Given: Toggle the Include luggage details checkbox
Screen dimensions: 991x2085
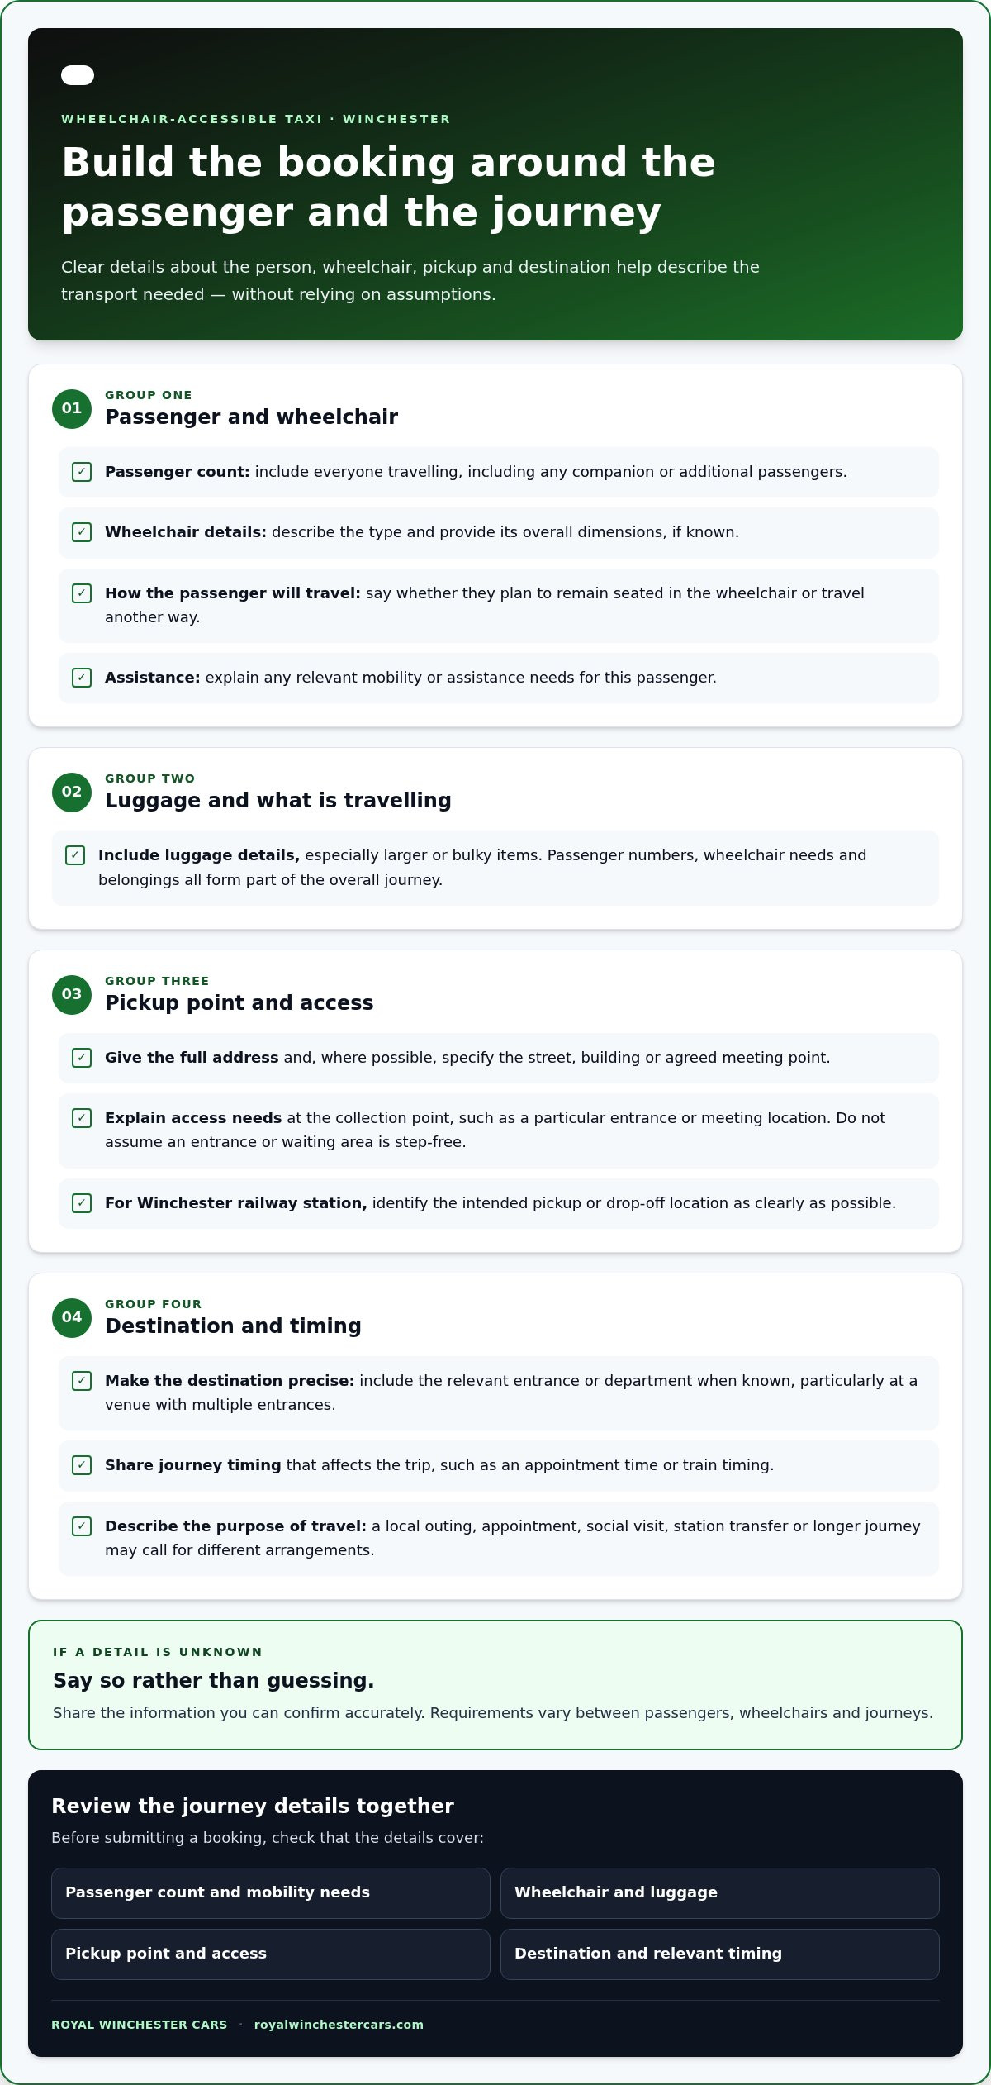Looking at the screenshot, I should click(75, 855).
